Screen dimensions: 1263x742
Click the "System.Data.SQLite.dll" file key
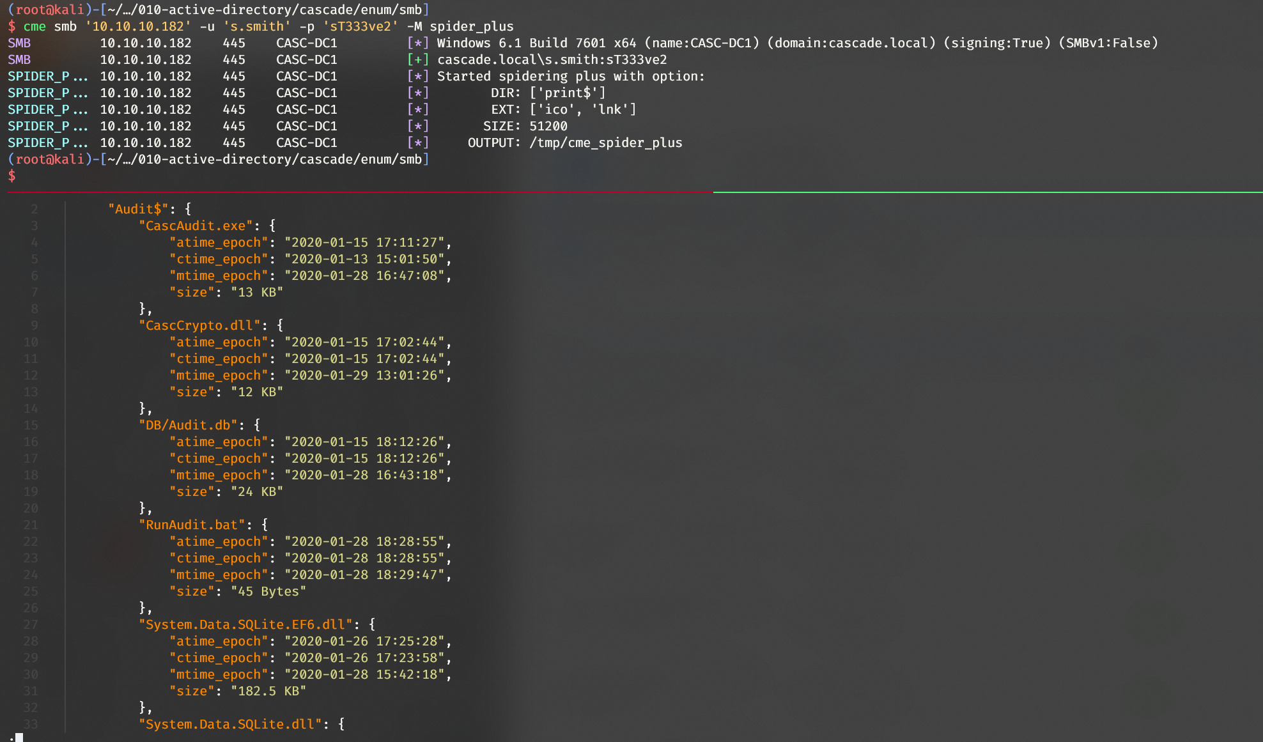point(230,724)
